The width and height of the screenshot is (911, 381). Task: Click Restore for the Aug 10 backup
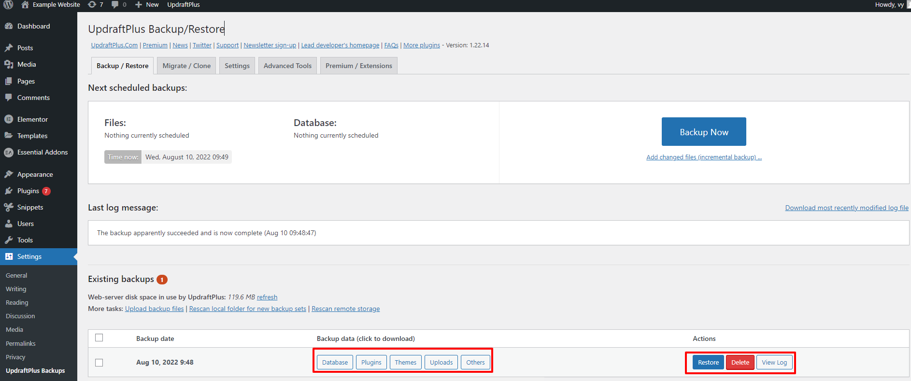click(x=708, y=362)
